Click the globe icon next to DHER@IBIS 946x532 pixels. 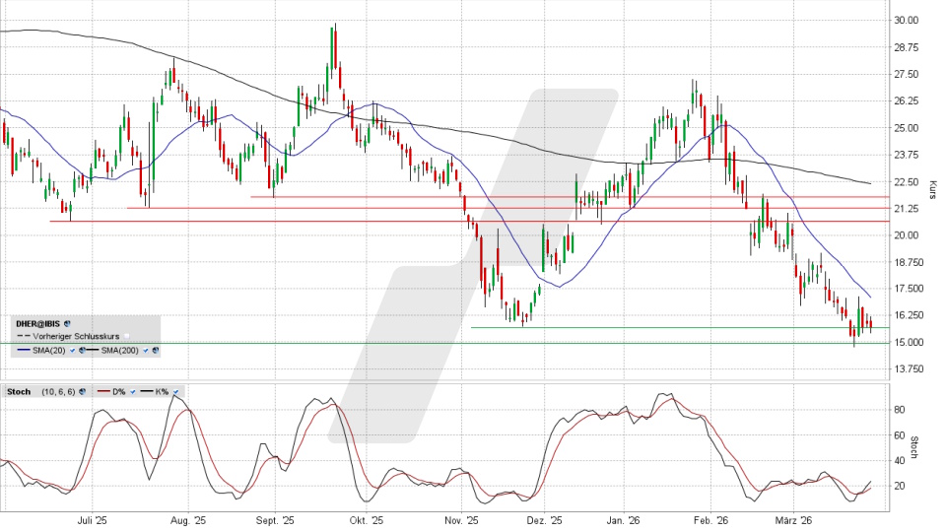pyautogui.click(x=69, y=323)
